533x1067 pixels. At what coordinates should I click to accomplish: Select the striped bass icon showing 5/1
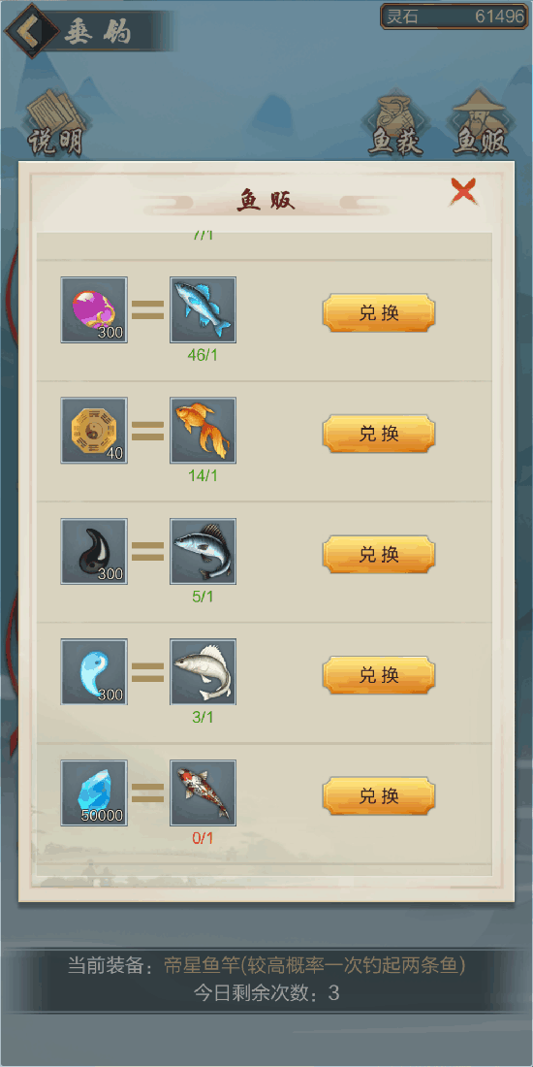(203, 551)
